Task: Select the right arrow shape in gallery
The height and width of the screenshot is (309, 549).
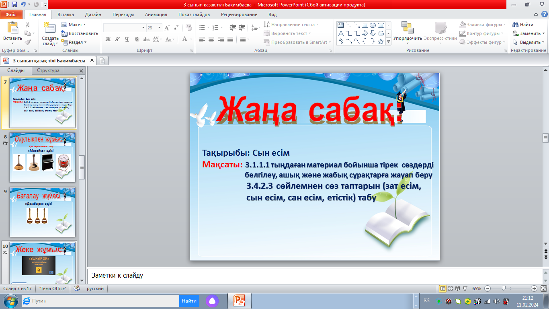Action: pos(365,33)
